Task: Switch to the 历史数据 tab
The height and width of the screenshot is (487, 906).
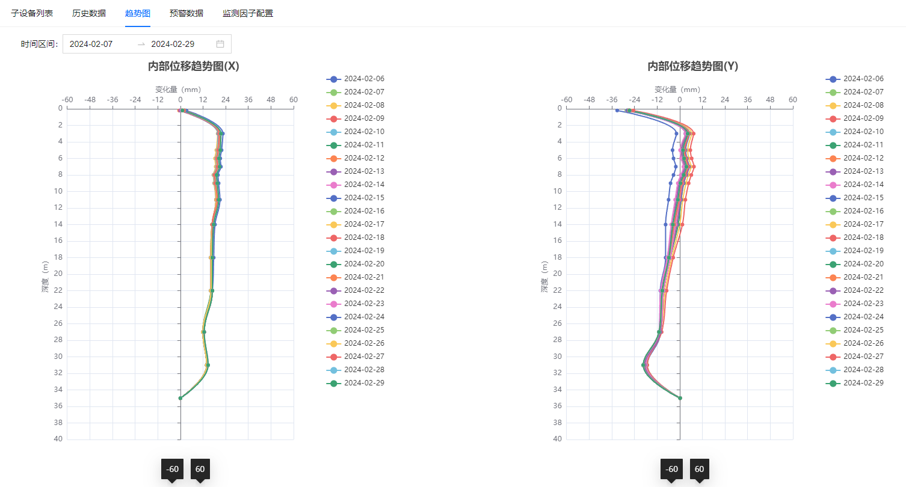Action: tap(89, 13)
